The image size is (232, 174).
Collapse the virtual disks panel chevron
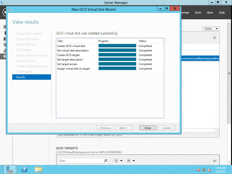tap(215, 37)
